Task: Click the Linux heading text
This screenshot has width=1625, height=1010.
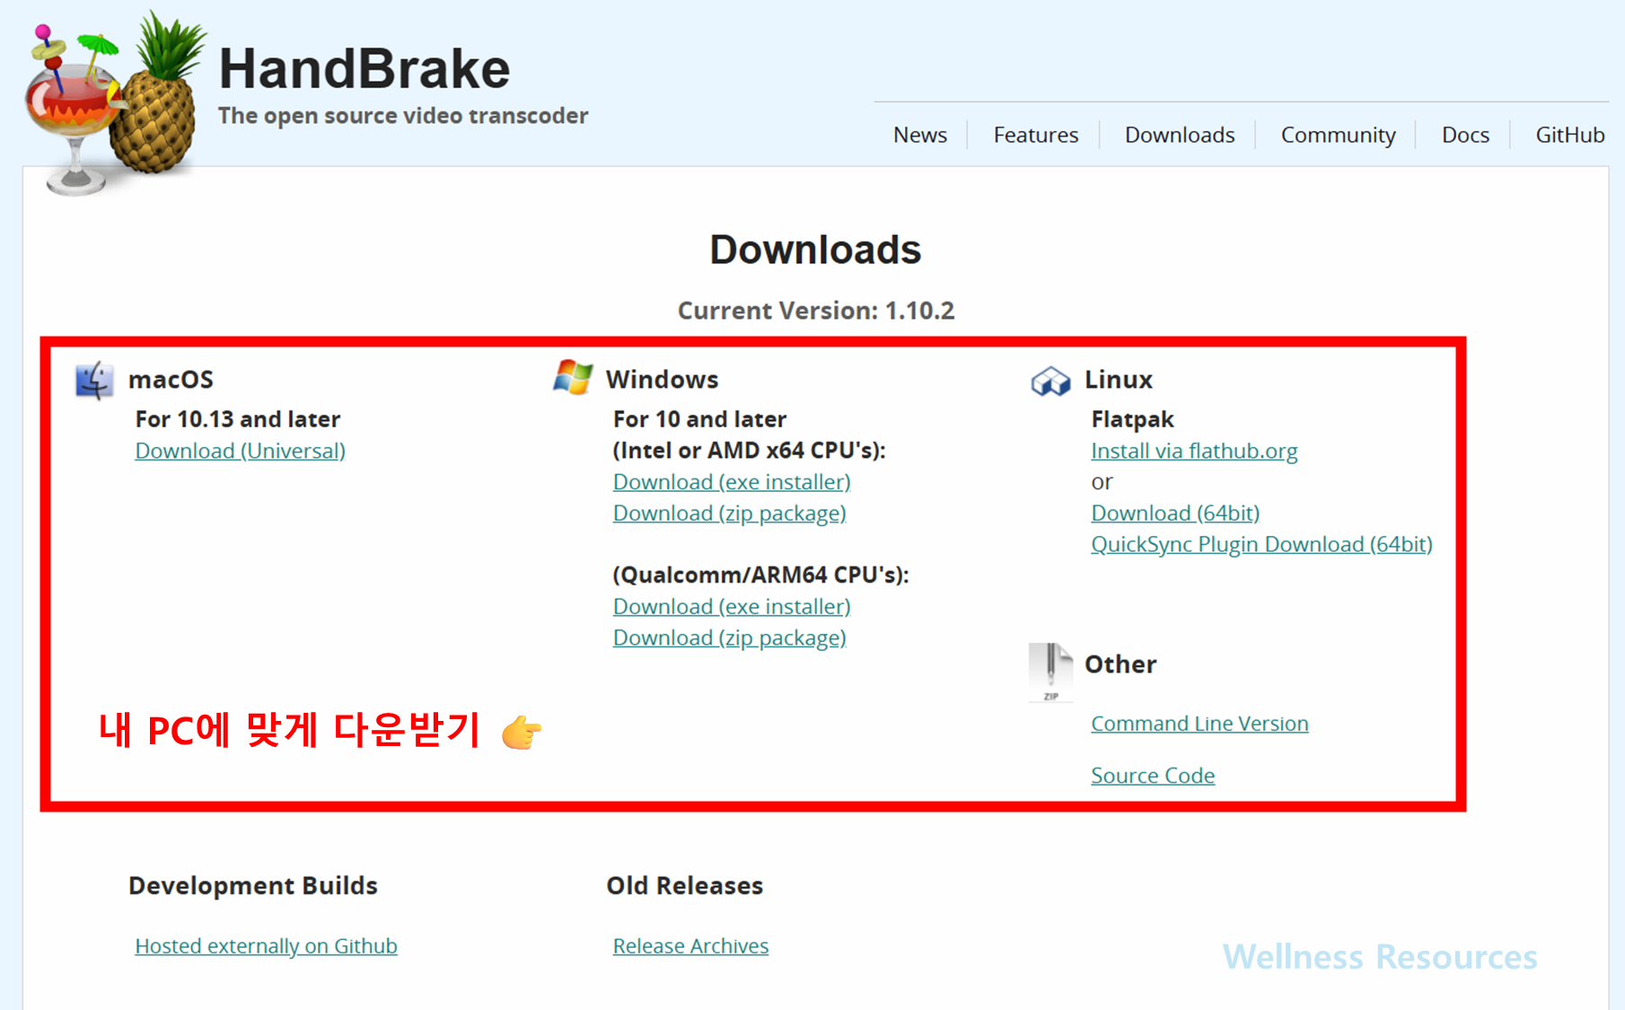Action: tap(1118, 380)
